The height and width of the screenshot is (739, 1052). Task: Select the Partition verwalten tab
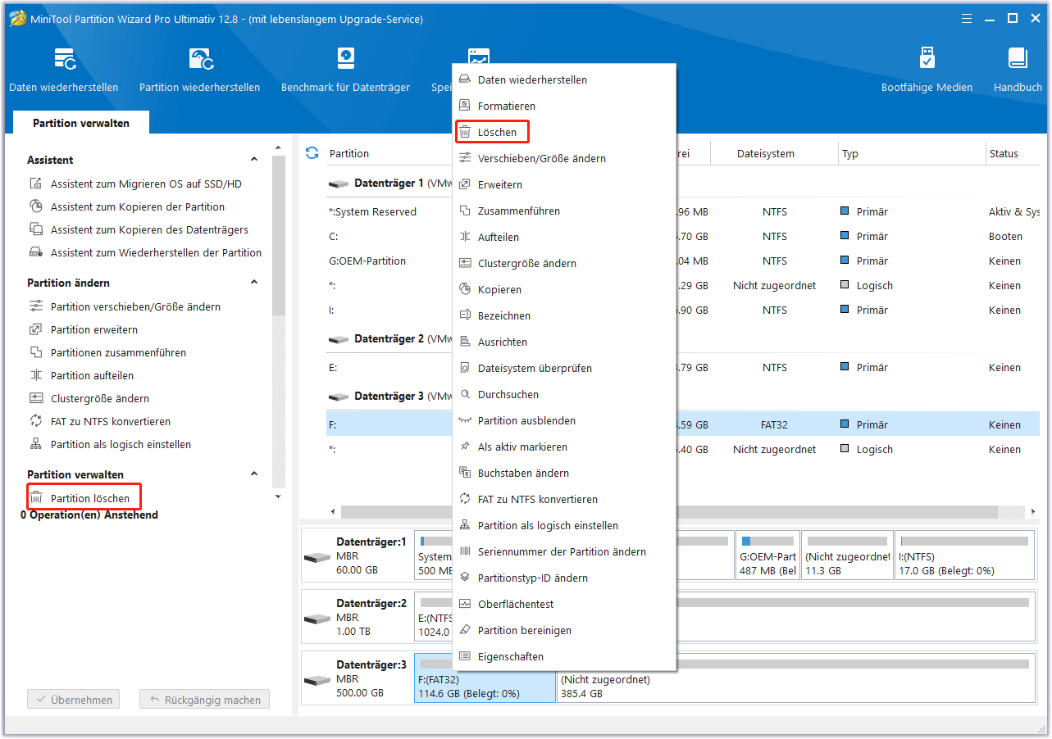click(x=81, y=123)
